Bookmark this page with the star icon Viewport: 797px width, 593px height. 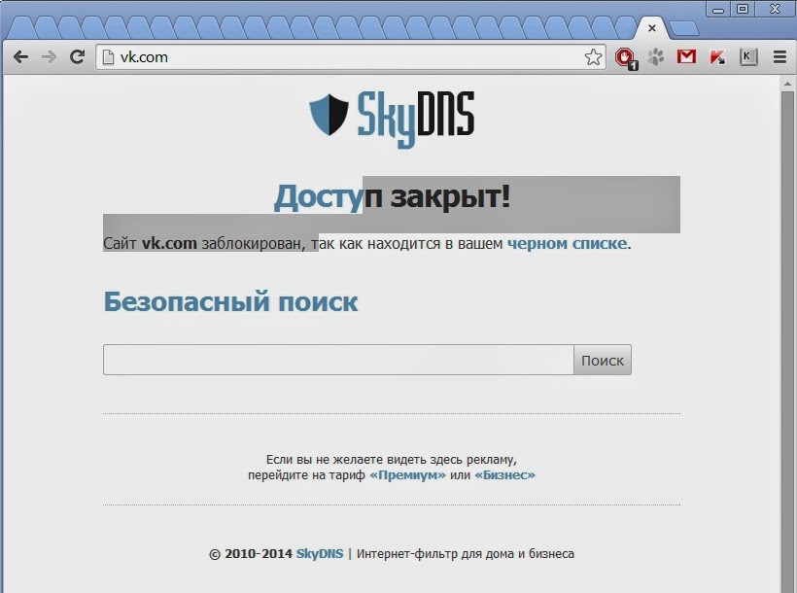(593, 57)
